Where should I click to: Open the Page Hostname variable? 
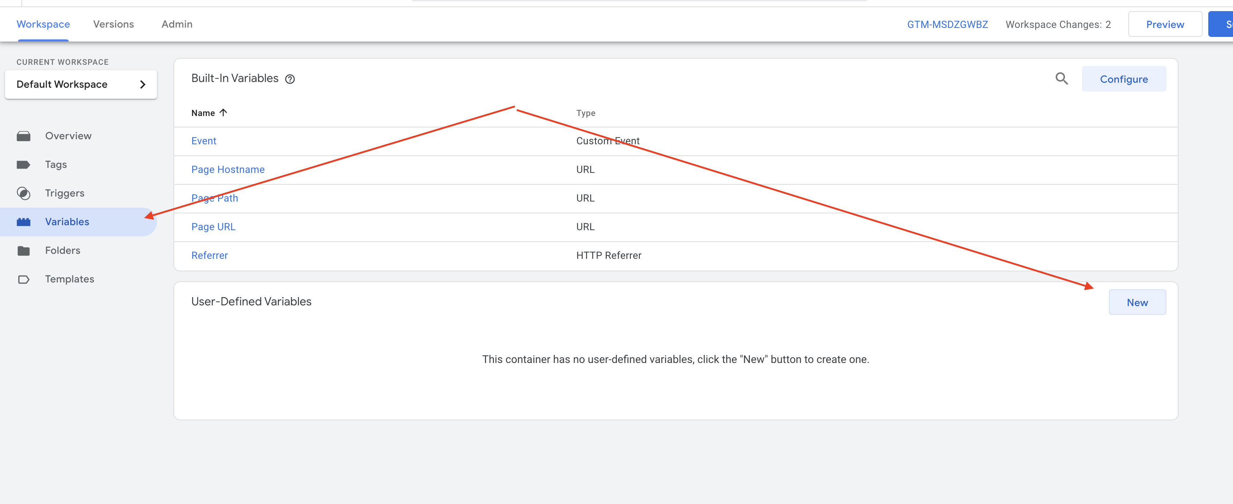[x=228, y=170]
